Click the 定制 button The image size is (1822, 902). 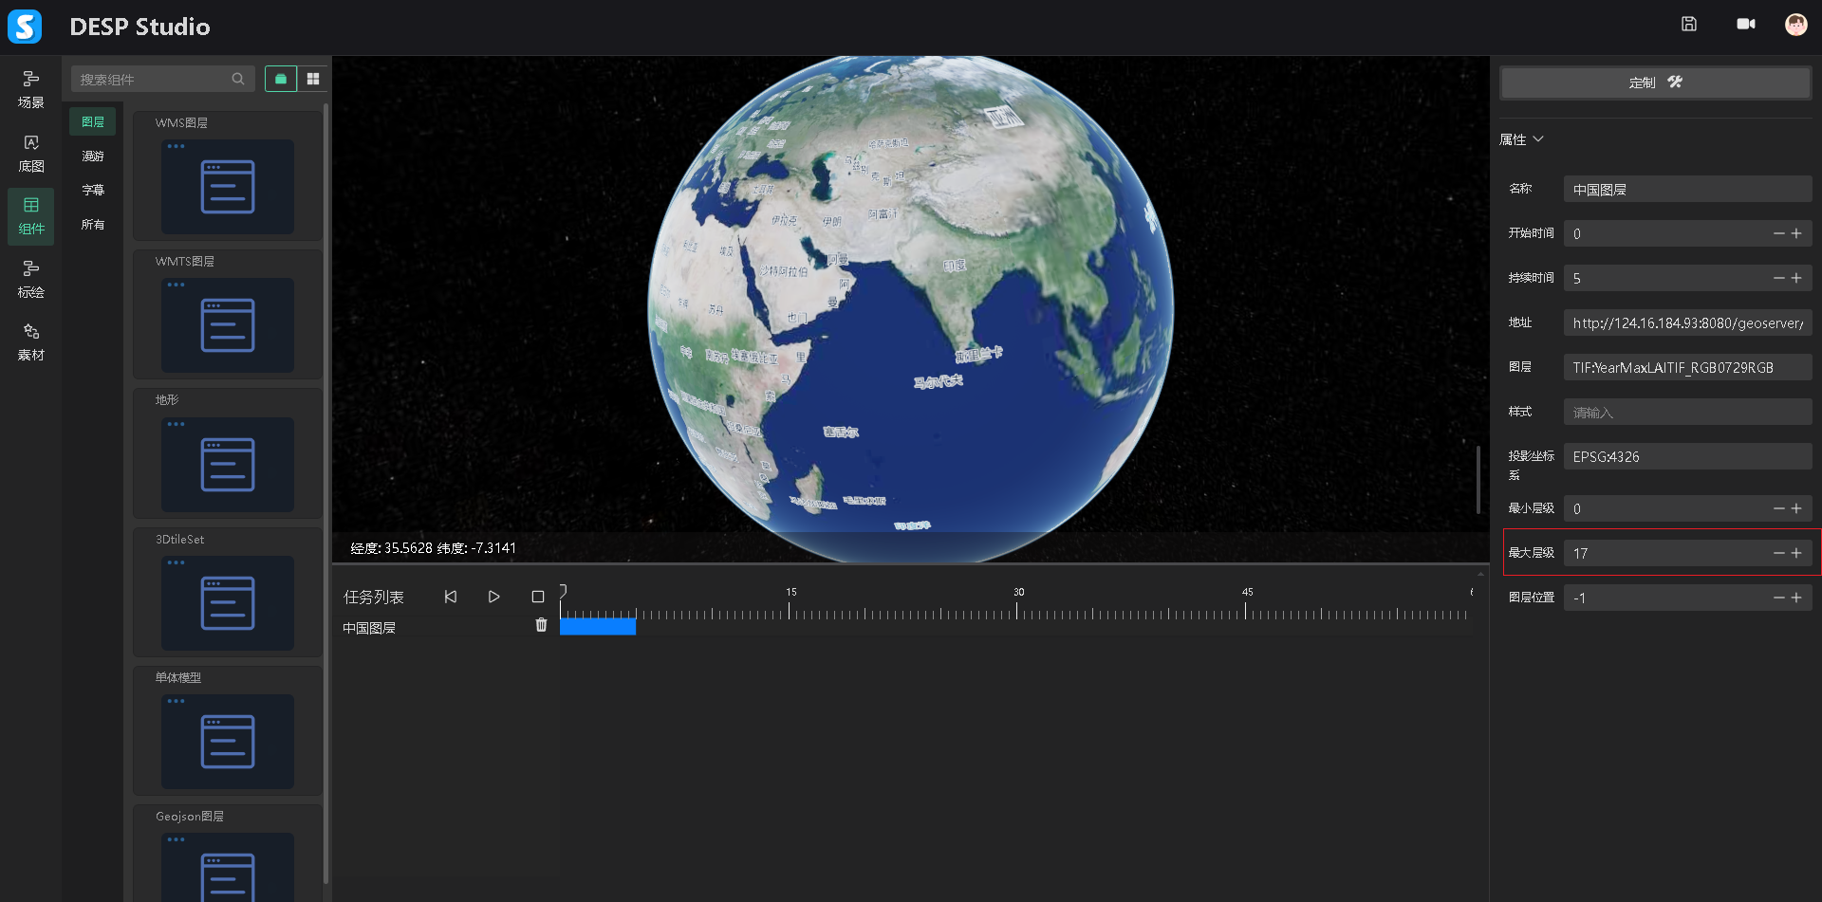point(1655,83)
